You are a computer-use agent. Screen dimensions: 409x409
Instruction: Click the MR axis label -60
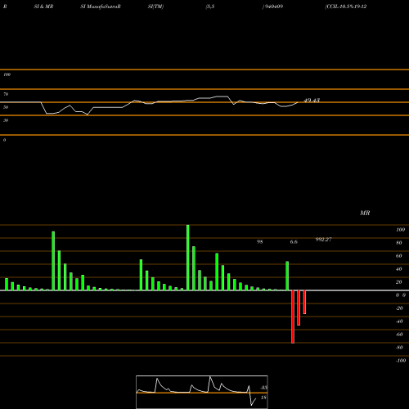[399, 335]
